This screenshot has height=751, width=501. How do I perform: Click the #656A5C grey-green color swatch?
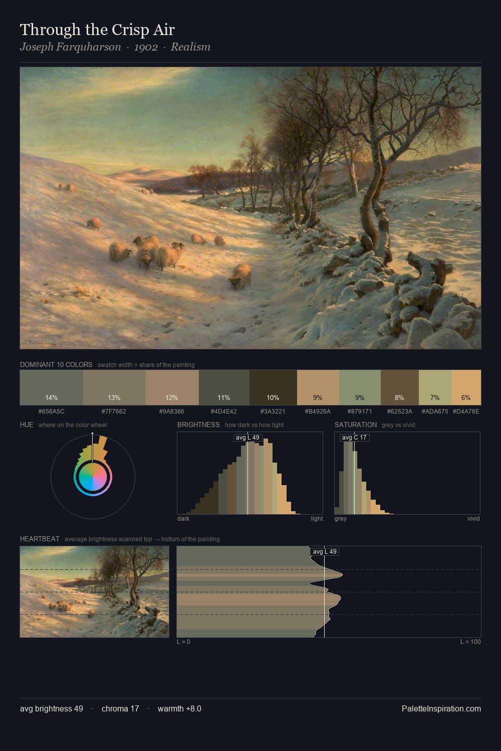51,388
